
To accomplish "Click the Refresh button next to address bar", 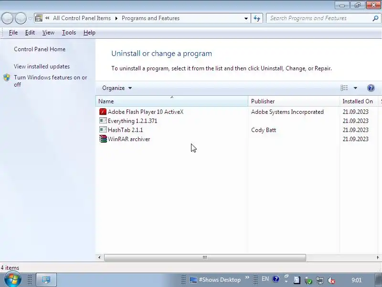I will coord(257,18).
